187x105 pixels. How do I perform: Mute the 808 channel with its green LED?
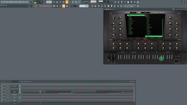pyautogui.click(x=2, y=92)
